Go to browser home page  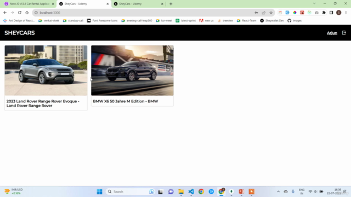(x=27, y=13)
